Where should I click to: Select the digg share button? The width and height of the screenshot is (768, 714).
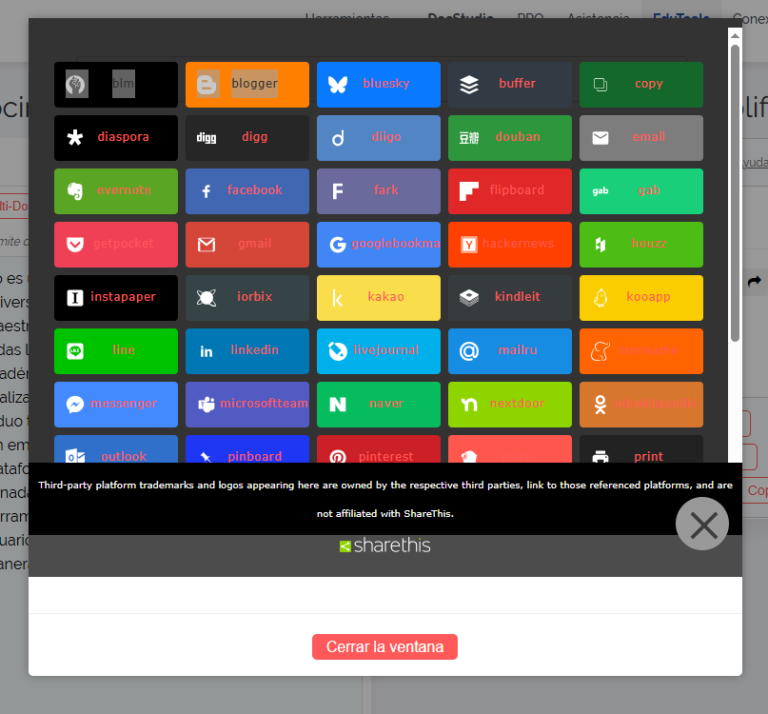247,138
